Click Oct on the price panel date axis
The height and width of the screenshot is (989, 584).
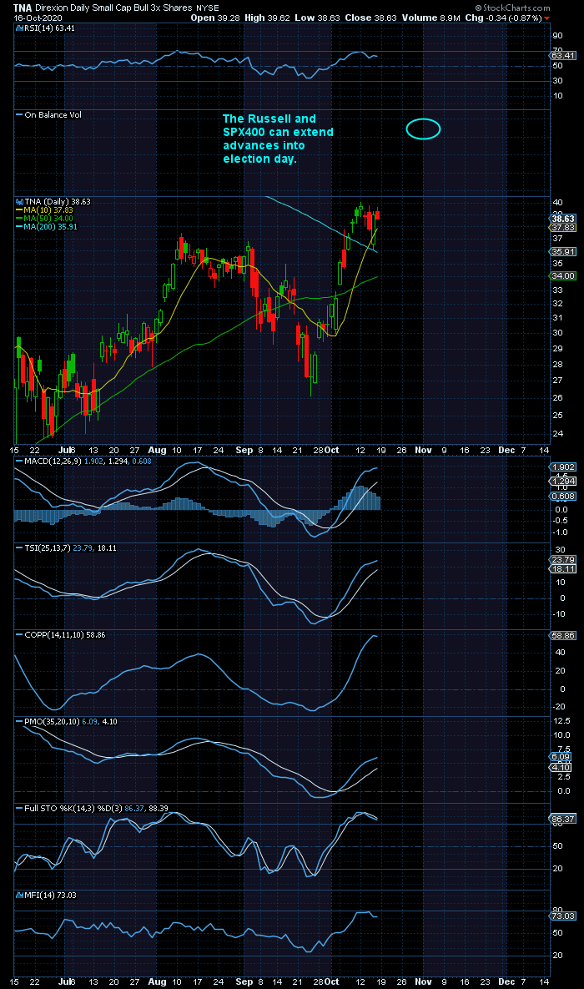tap(332, 451)
